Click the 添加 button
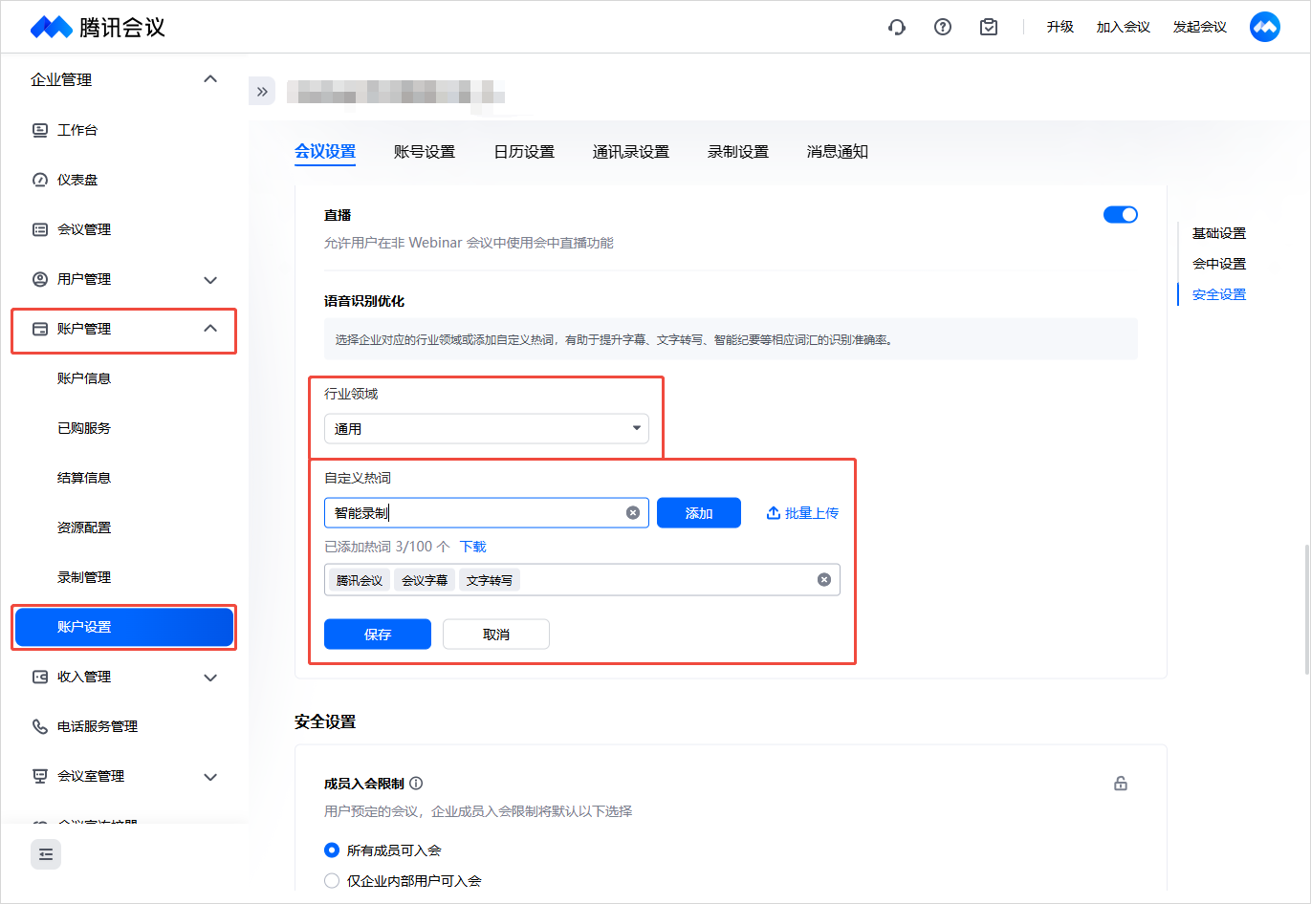Screen dimensions: 1311x904 coord(699,513)
